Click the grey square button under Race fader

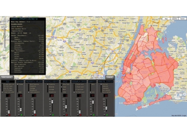64,115
